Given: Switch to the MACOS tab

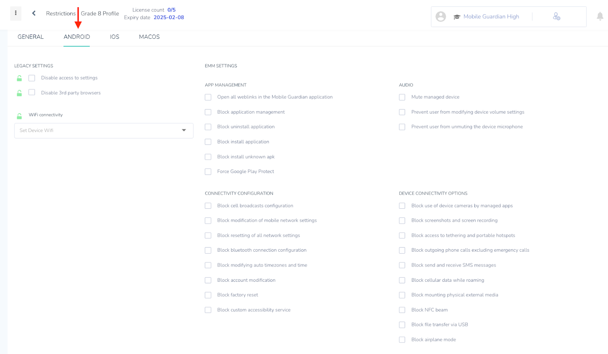Looking at the screenshot, I should pyautogui.click(x=149, y=37).
